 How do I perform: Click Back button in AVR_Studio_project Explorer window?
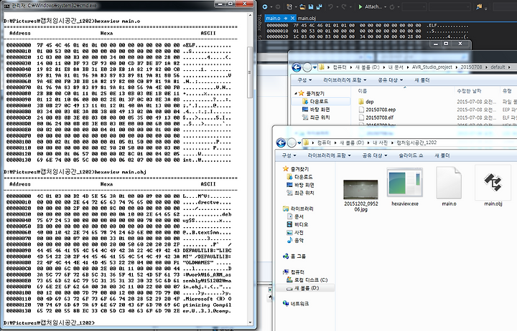(297, 67)
